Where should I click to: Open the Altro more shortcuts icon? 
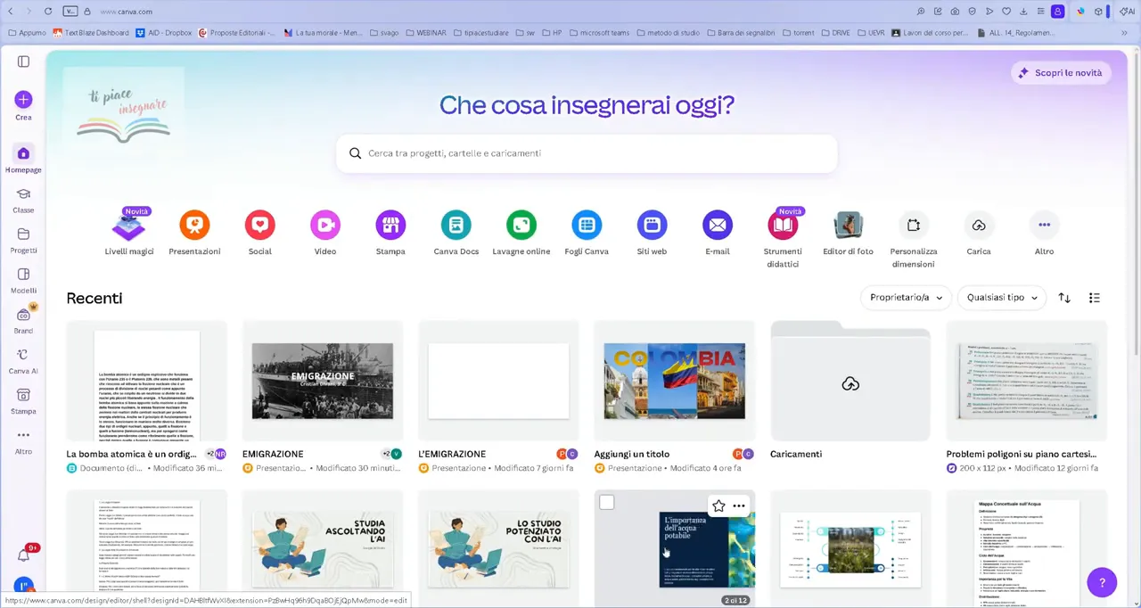[x=1044, y=226]
